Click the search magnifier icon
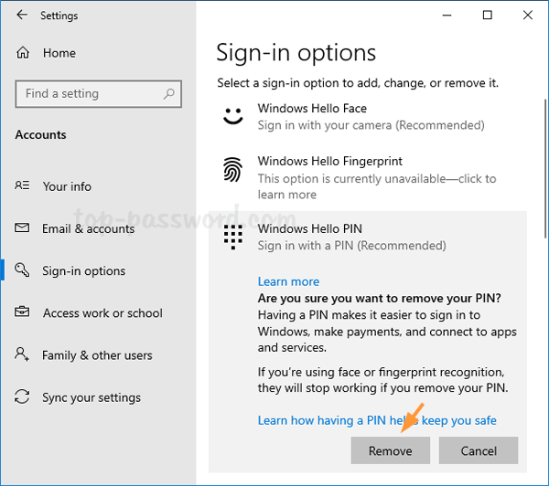549x486 pixels. point(167,94)
